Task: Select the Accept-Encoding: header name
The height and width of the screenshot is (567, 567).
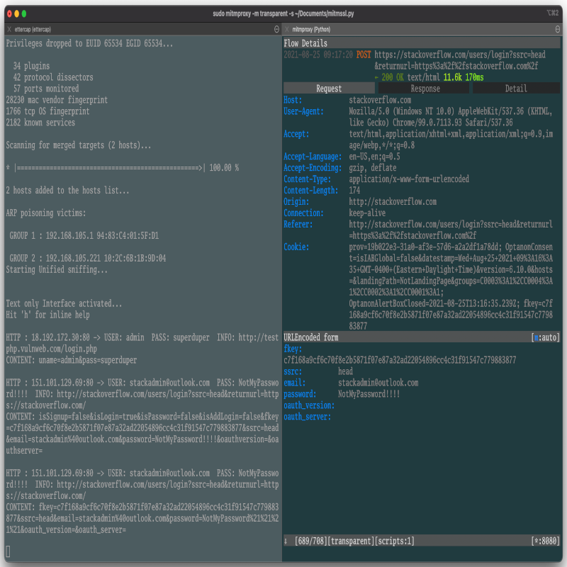Action: tap(313, 167)
